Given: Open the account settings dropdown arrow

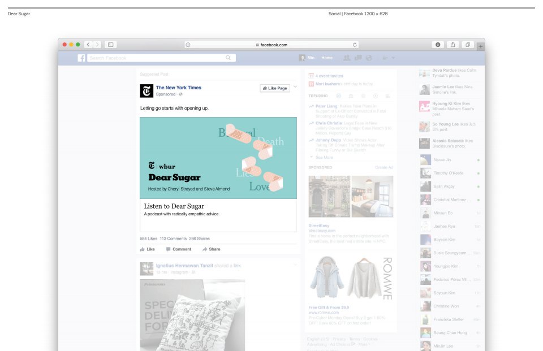Looking at the screenshot, I should [393, 58].
